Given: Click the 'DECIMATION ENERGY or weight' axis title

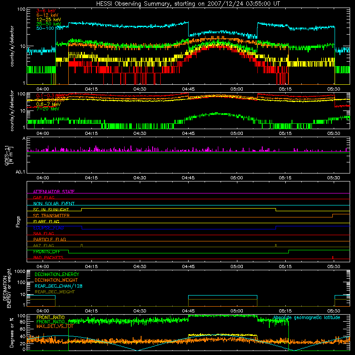Looking at the screenshot, I should [x=7, y=288].
